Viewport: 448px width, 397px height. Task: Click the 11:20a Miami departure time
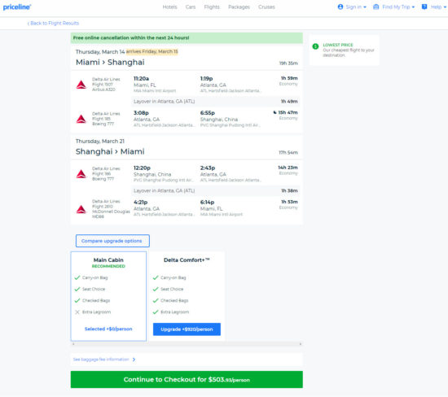pyautogui.click(x=142, y=78)
